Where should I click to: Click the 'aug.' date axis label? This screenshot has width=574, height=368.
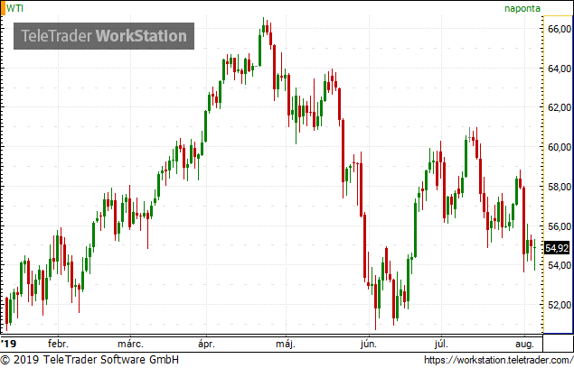coord(524,345)
